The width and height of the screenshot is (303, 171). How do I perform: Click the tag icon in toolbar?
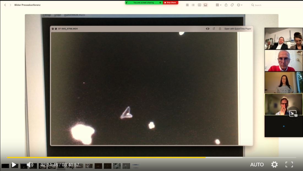pos(232,5)
